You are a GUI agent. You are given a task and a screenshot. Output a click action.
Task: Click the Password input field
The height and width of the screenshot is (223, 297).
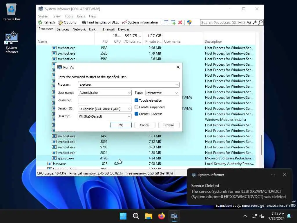[105, 100]
